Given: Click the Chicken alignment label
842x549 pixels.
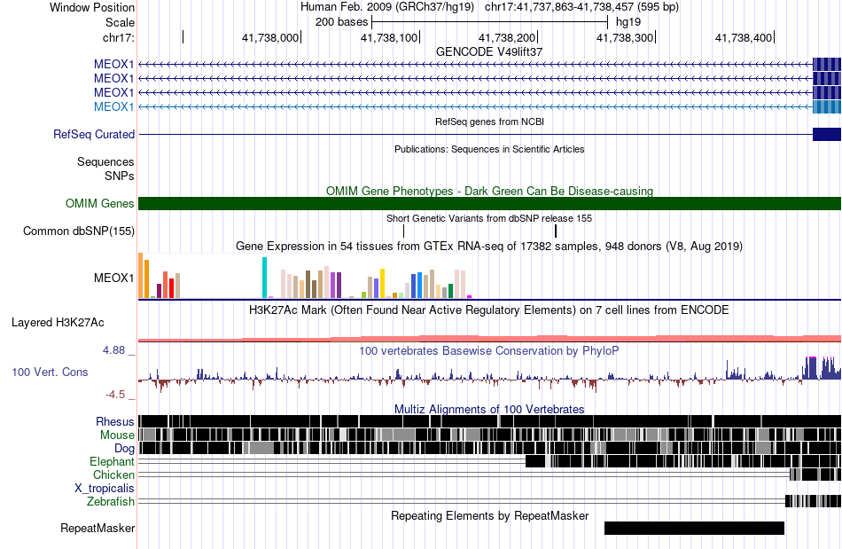Looking at the screenshot, I should click(x=113, y=474).
